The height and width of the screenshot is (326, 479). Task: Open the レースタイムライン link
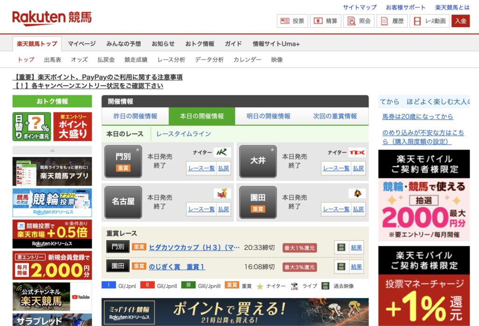pos(183,134)
